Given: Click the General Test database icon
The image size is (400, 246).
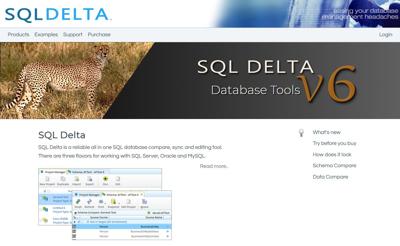Looking at the screenshot, I should [x=45, y=198].
